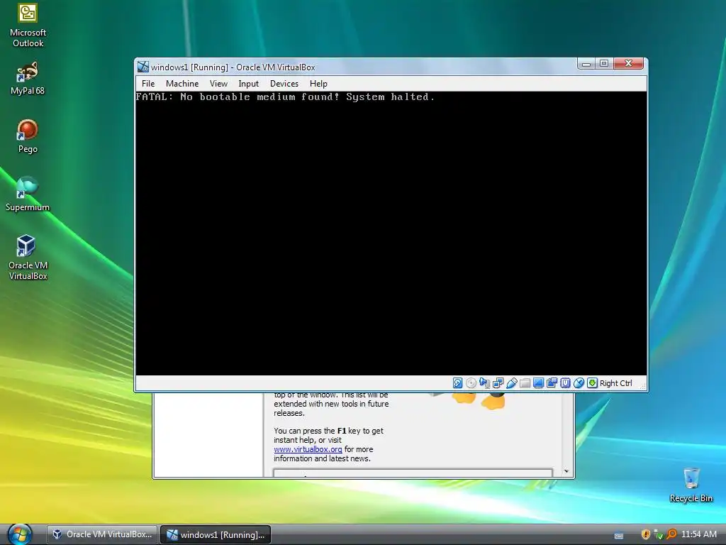Select the MyPal 68 desktop icon
Screen dimensions: 726x545
click(x=28, y=78)
